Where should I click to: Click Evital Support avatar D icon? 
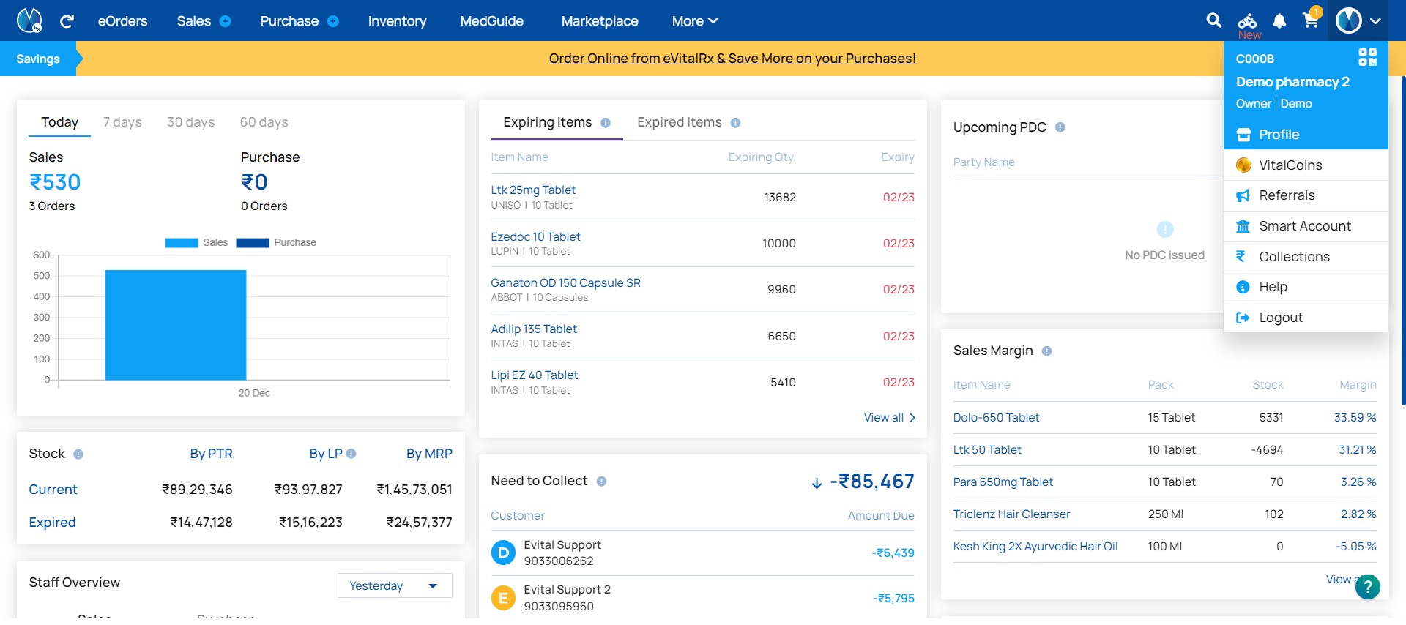tap(503, 553)
